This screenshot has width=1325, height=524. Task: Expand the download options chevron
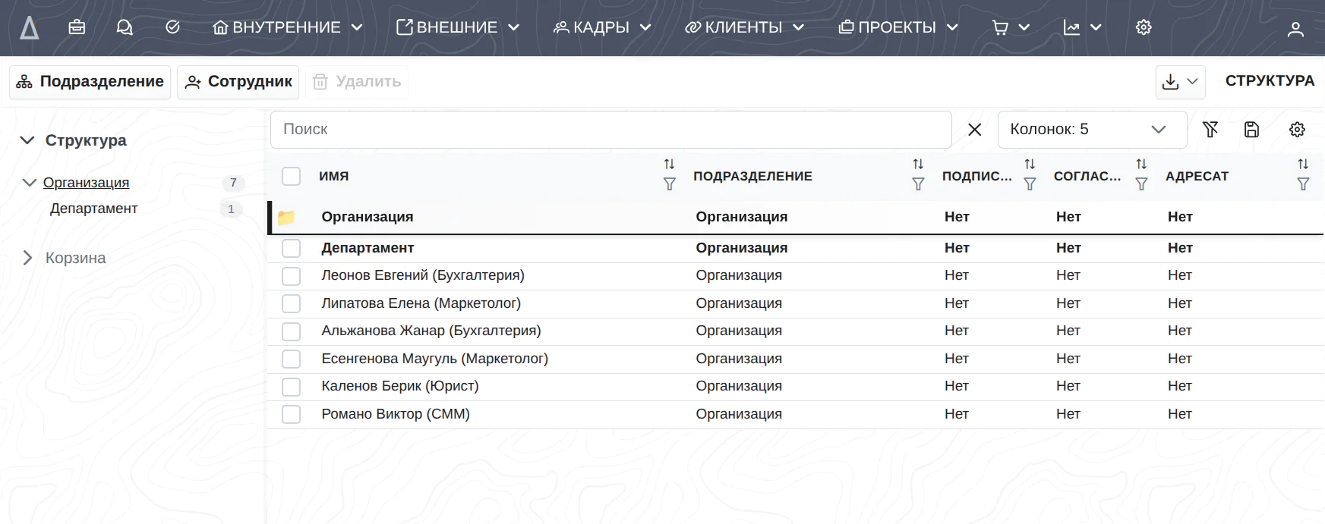[1192, 82]
